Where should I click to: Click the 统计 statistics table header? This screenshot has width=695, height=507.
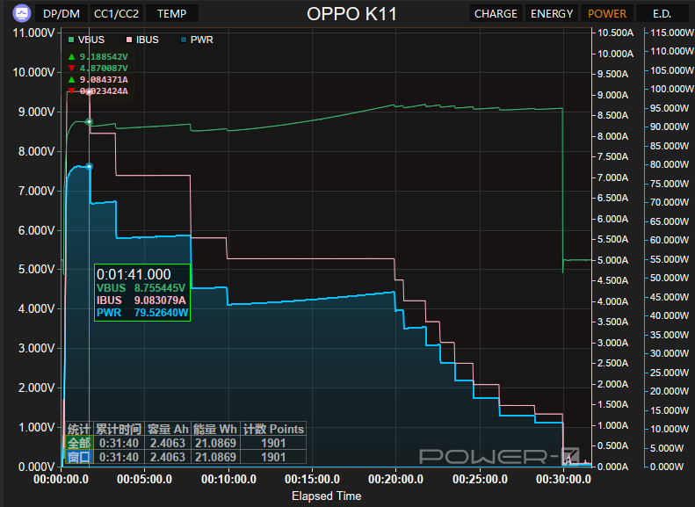pos(79,430)
